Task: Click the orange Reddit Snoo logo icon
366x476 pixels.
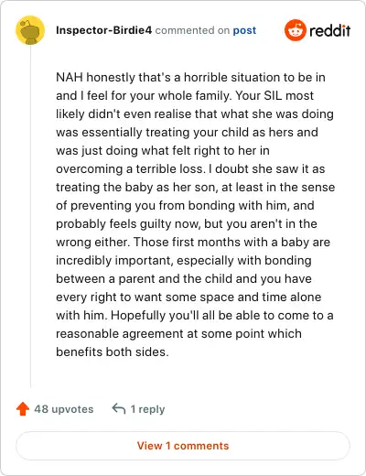Action: click(x=296, y=30)
